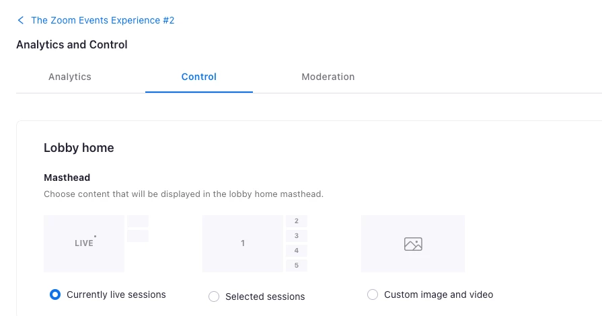Click the Custom image and video label text

(439, 294)
